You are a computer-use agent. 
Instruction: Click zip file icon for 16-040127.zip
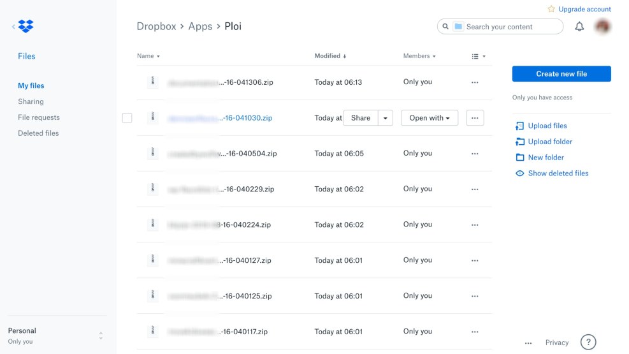coord(152,260)
